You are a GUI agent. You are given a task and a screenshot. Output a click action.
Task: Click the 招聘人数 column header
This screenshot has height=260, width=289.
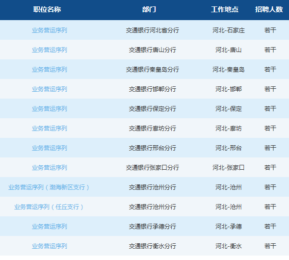pos(269,9)
